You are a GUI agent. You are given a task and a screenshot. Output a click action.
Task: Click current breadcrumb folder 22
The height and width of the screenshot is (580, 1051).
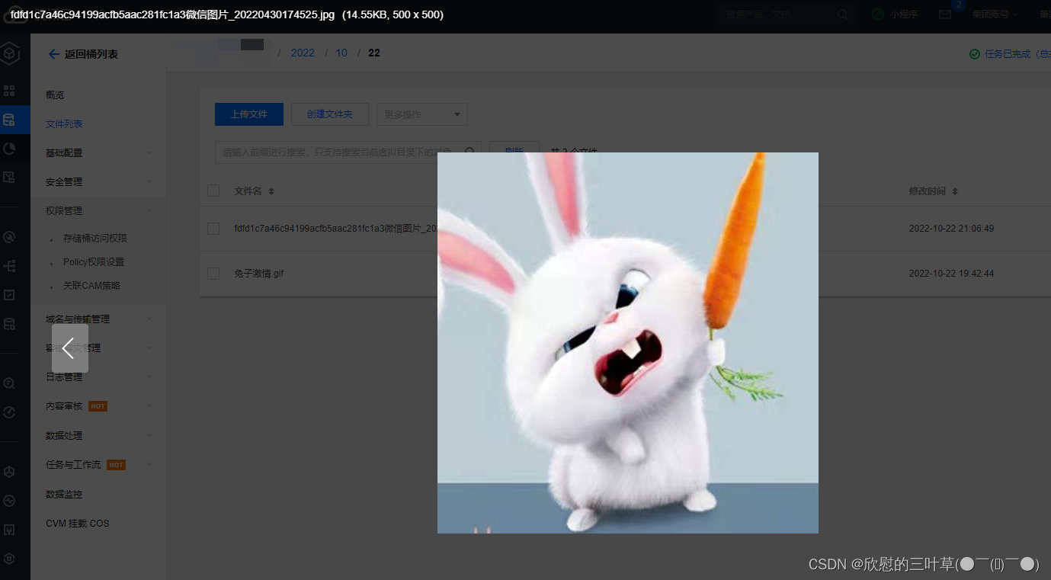(373, 53)
